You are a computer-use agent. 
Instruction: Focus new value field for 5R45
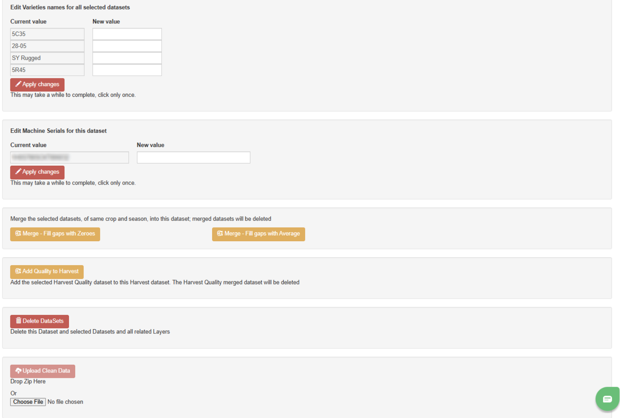tap(127, 70)
